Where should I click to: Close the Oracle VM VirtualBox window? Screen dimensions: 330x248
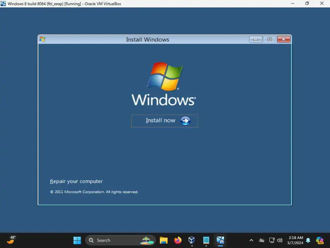(x=322, y=4)
